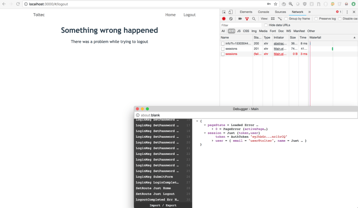
Task: Toggle the red network filter funnel
Action: pyautogui.click(x=247, y=19)
